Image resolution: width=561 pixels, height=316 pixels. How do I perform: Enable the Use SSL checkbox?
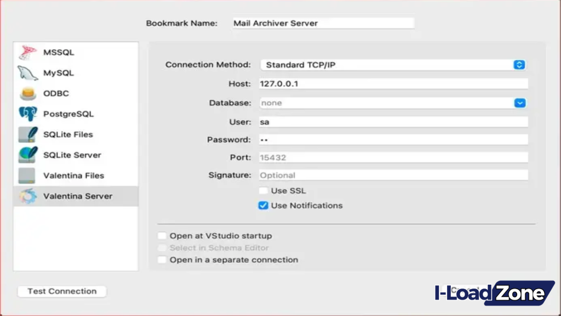[264, 190]
